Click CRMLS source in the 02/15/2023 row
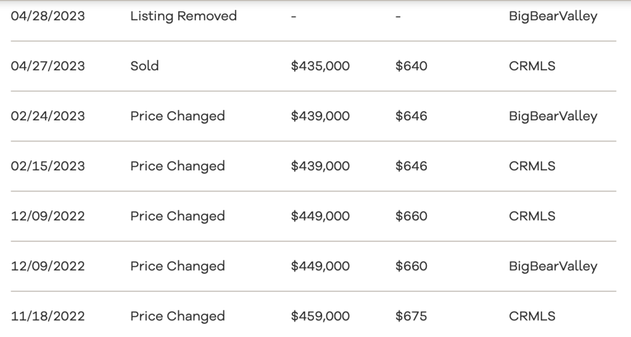Viewport: 631px width, 337px height. (532, 166)
